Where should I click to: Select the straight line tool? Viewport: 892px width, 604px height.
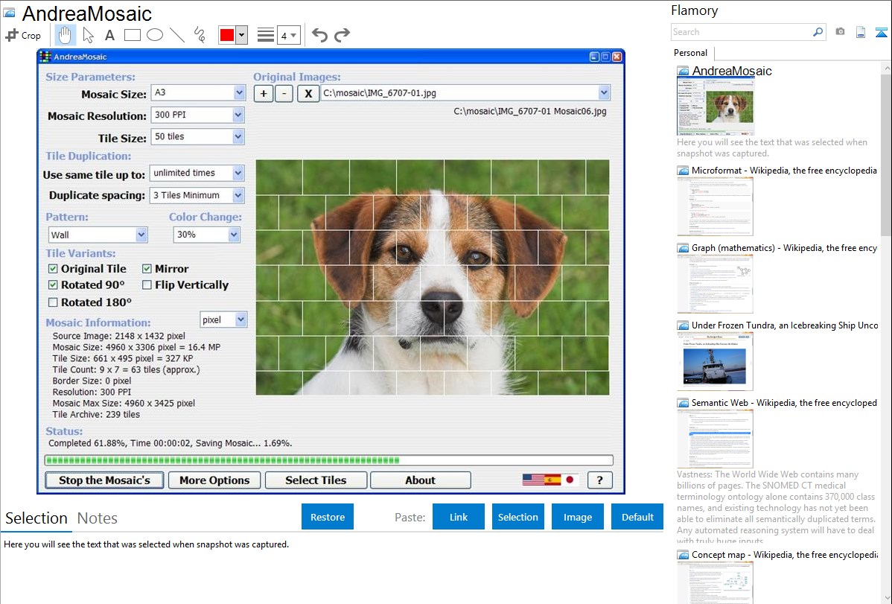pos(177,35)
